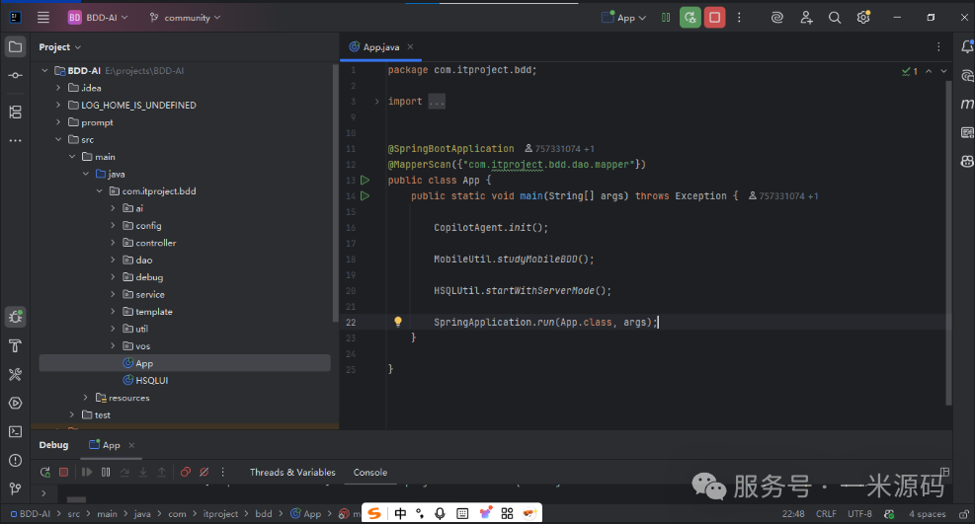The height and width of the screenshot is (524, 975).
Task: Open the AI Assistant spiral icon
Action: (x=777, y=18)
